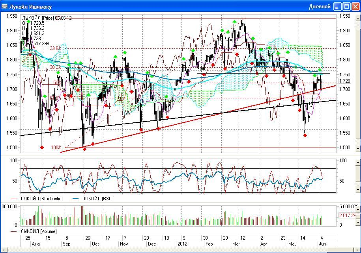Select the ЛУКОЙЛ [Stochastic] legend label

[x=42, y=199]
